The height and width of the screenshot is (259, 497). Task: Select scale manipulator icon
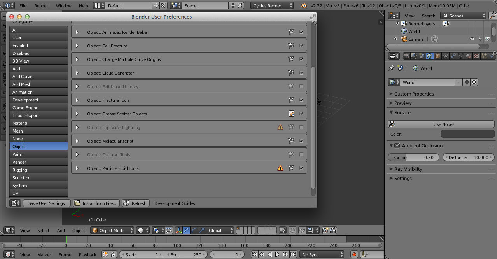(x=202, y=230)
